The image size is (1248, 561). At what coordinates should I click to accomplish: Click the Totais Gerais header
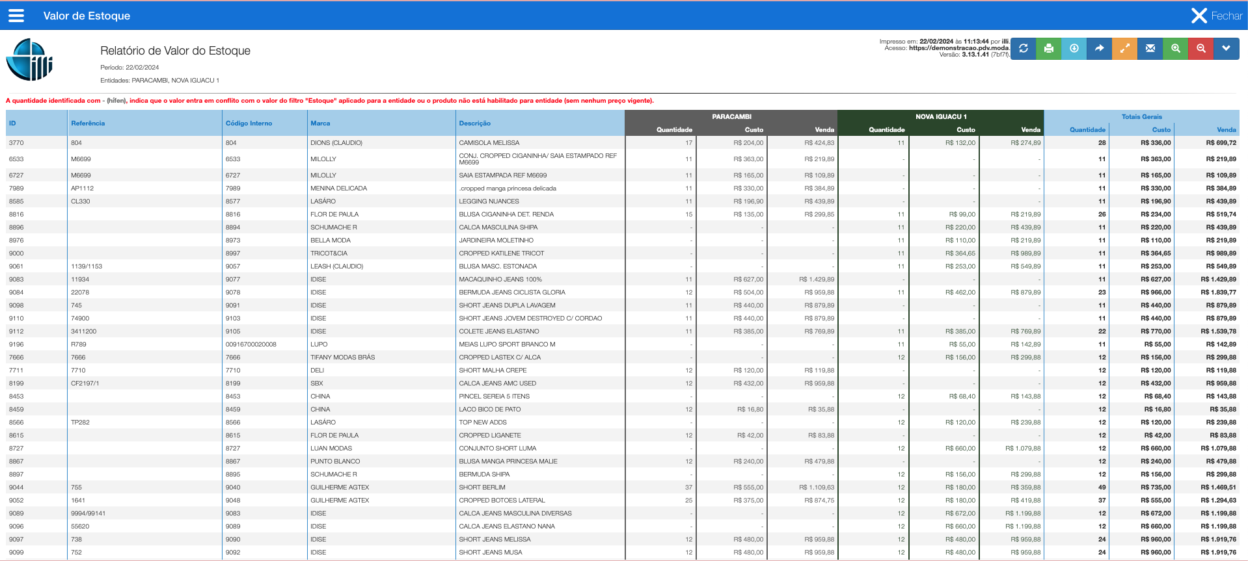1141,117
